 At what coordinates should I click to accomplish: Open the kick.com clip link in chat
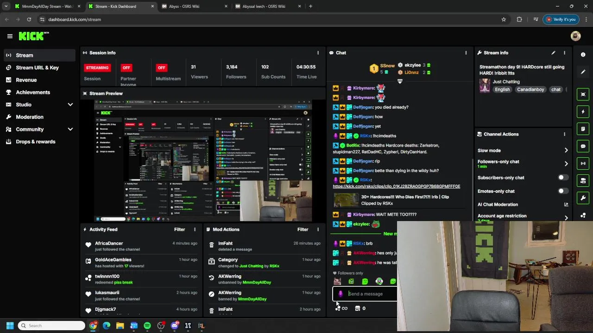coord(396,186)
